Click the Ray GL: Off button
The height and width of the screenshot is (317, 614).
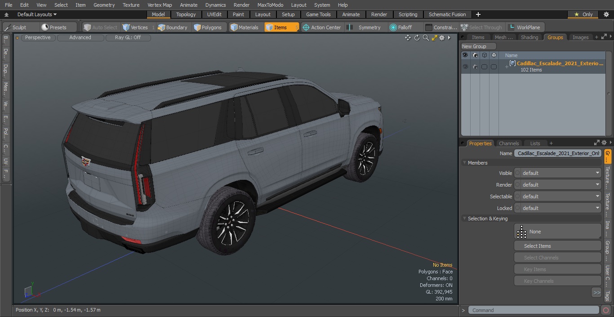point(128,38)
